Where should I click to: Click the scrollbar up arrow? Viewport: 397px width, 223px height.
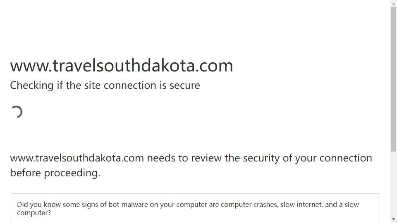pos(393,4)
